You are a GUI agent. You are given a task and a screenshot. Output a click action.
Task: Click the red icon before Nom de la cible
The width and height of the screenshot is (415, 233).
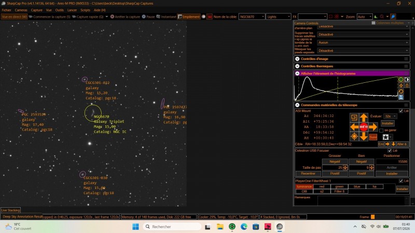pyautogui.click(x=210, y=17)
